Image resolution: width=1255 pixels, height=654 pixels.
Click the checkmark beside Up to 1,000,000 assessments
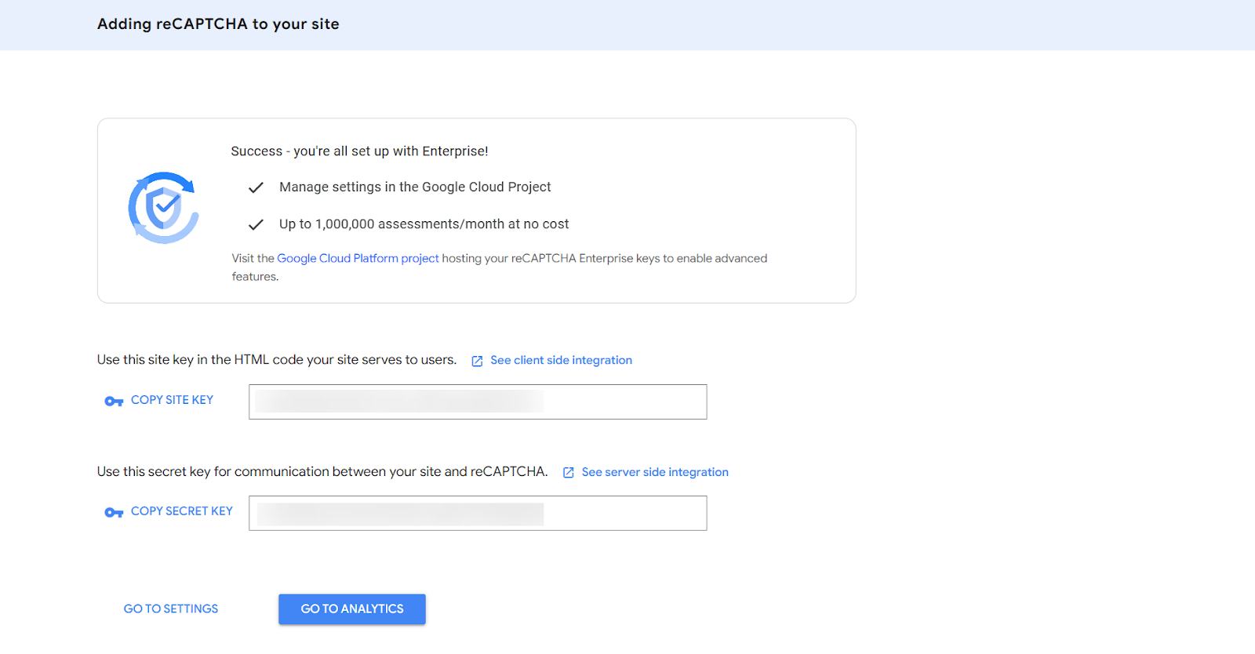click(256, 225)
